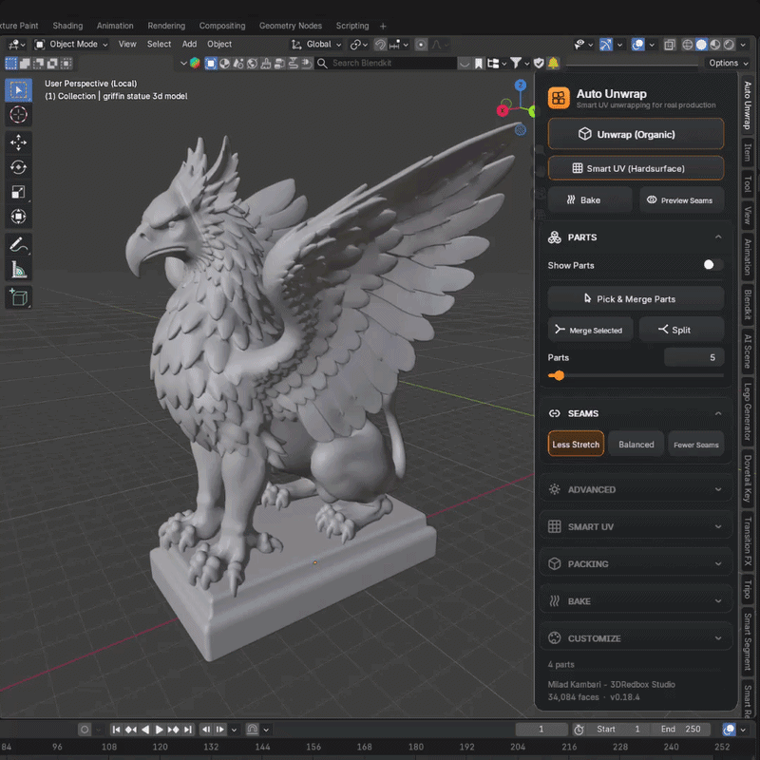The width and height of the screenshot is (760, 760).
Task: Click the Preview Seams button
Action: 681,200
